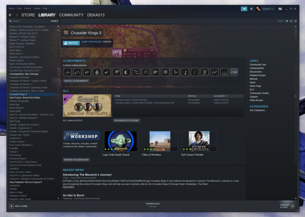Click the plus icon beside the game list
This screenshot has width=305, height=217.
58,27
